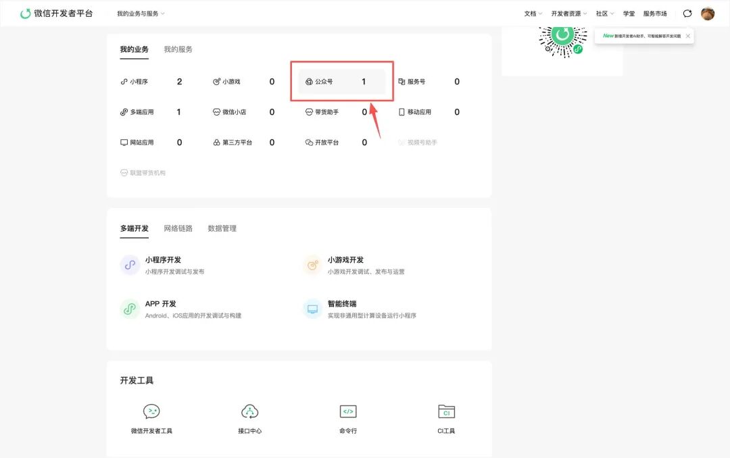Image resolution: width=730 pixels, height=458 pixels.
Task: Select the 命令行 code icon
Action: 348,411
